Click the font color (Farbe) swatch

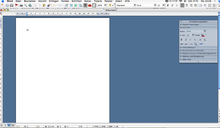point(203,35)
